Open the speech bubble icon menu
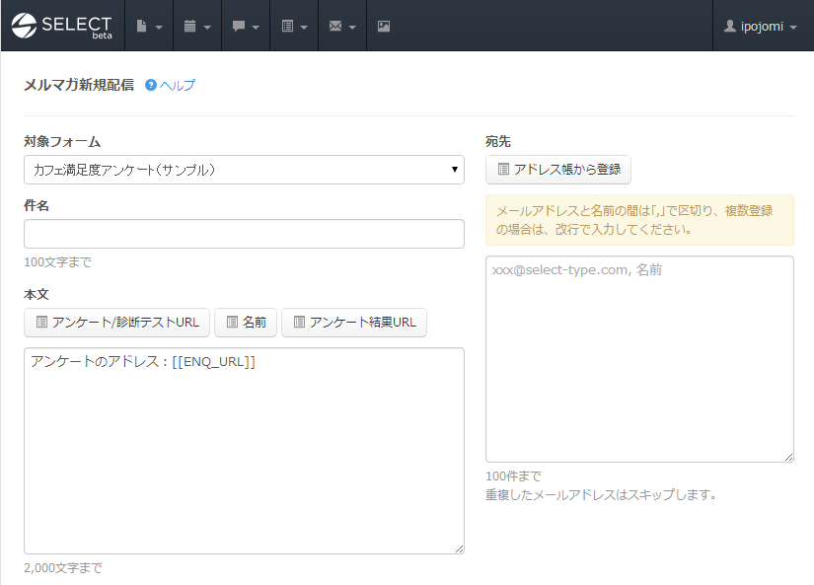This screenshot has width=814, height=585. click(x=245, y=26)
